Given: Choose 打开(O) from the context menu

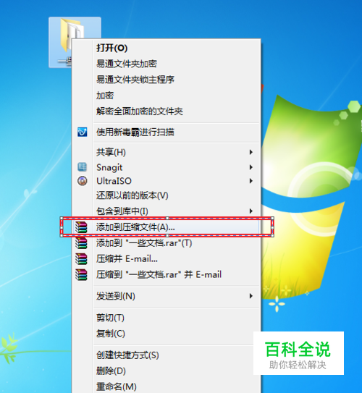Looking at the screenshot, I should 111,48.
